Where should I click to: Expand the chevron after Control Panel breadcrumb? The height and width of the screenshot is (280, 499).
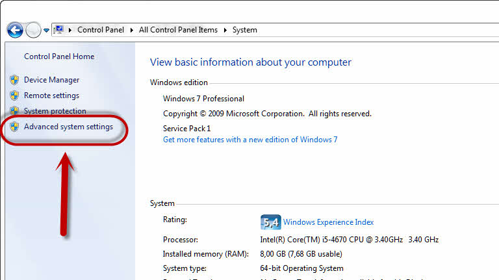pos(131,31)
